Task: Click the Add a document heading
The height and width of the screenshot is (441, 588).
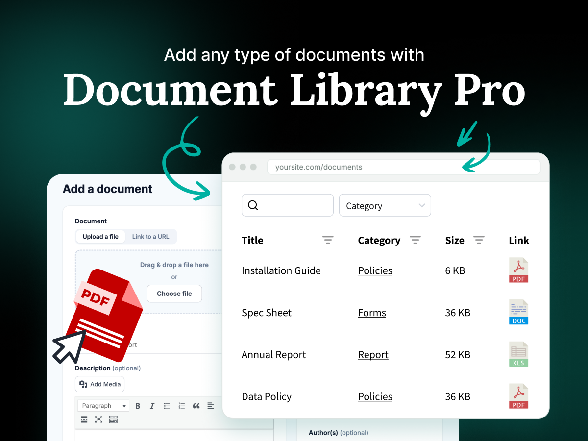Action: 108,189
